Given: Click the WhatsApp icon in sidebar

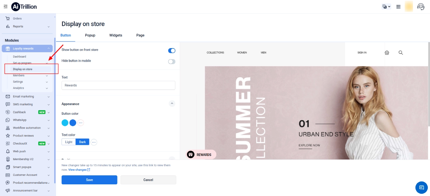Looking at the screenshot, I should [8, 120].
